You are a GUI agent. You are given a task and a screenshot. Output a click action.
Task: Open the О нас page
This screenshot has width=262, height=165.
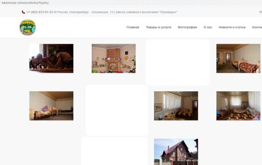point(208,27)
